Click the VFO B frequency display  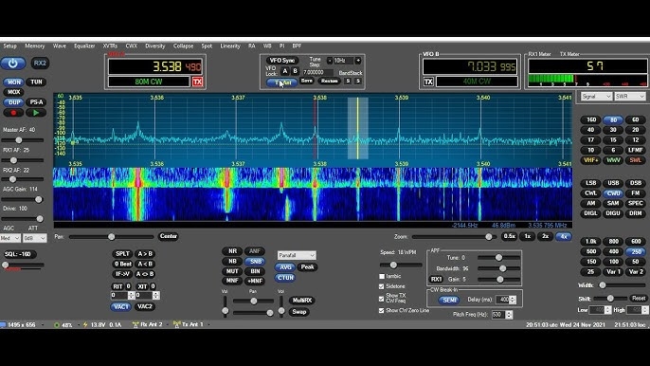470,66
